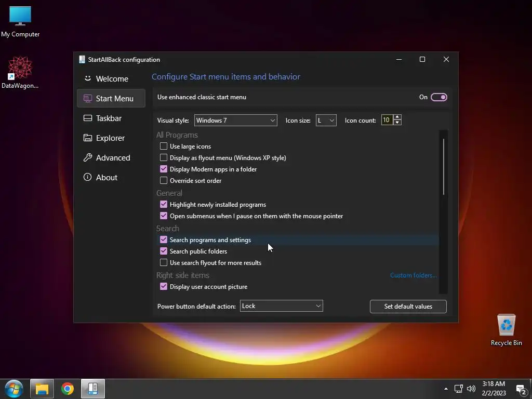
Task: Uncheck Display user account picture
Action: pyautogui.click(x=164, y=286)
